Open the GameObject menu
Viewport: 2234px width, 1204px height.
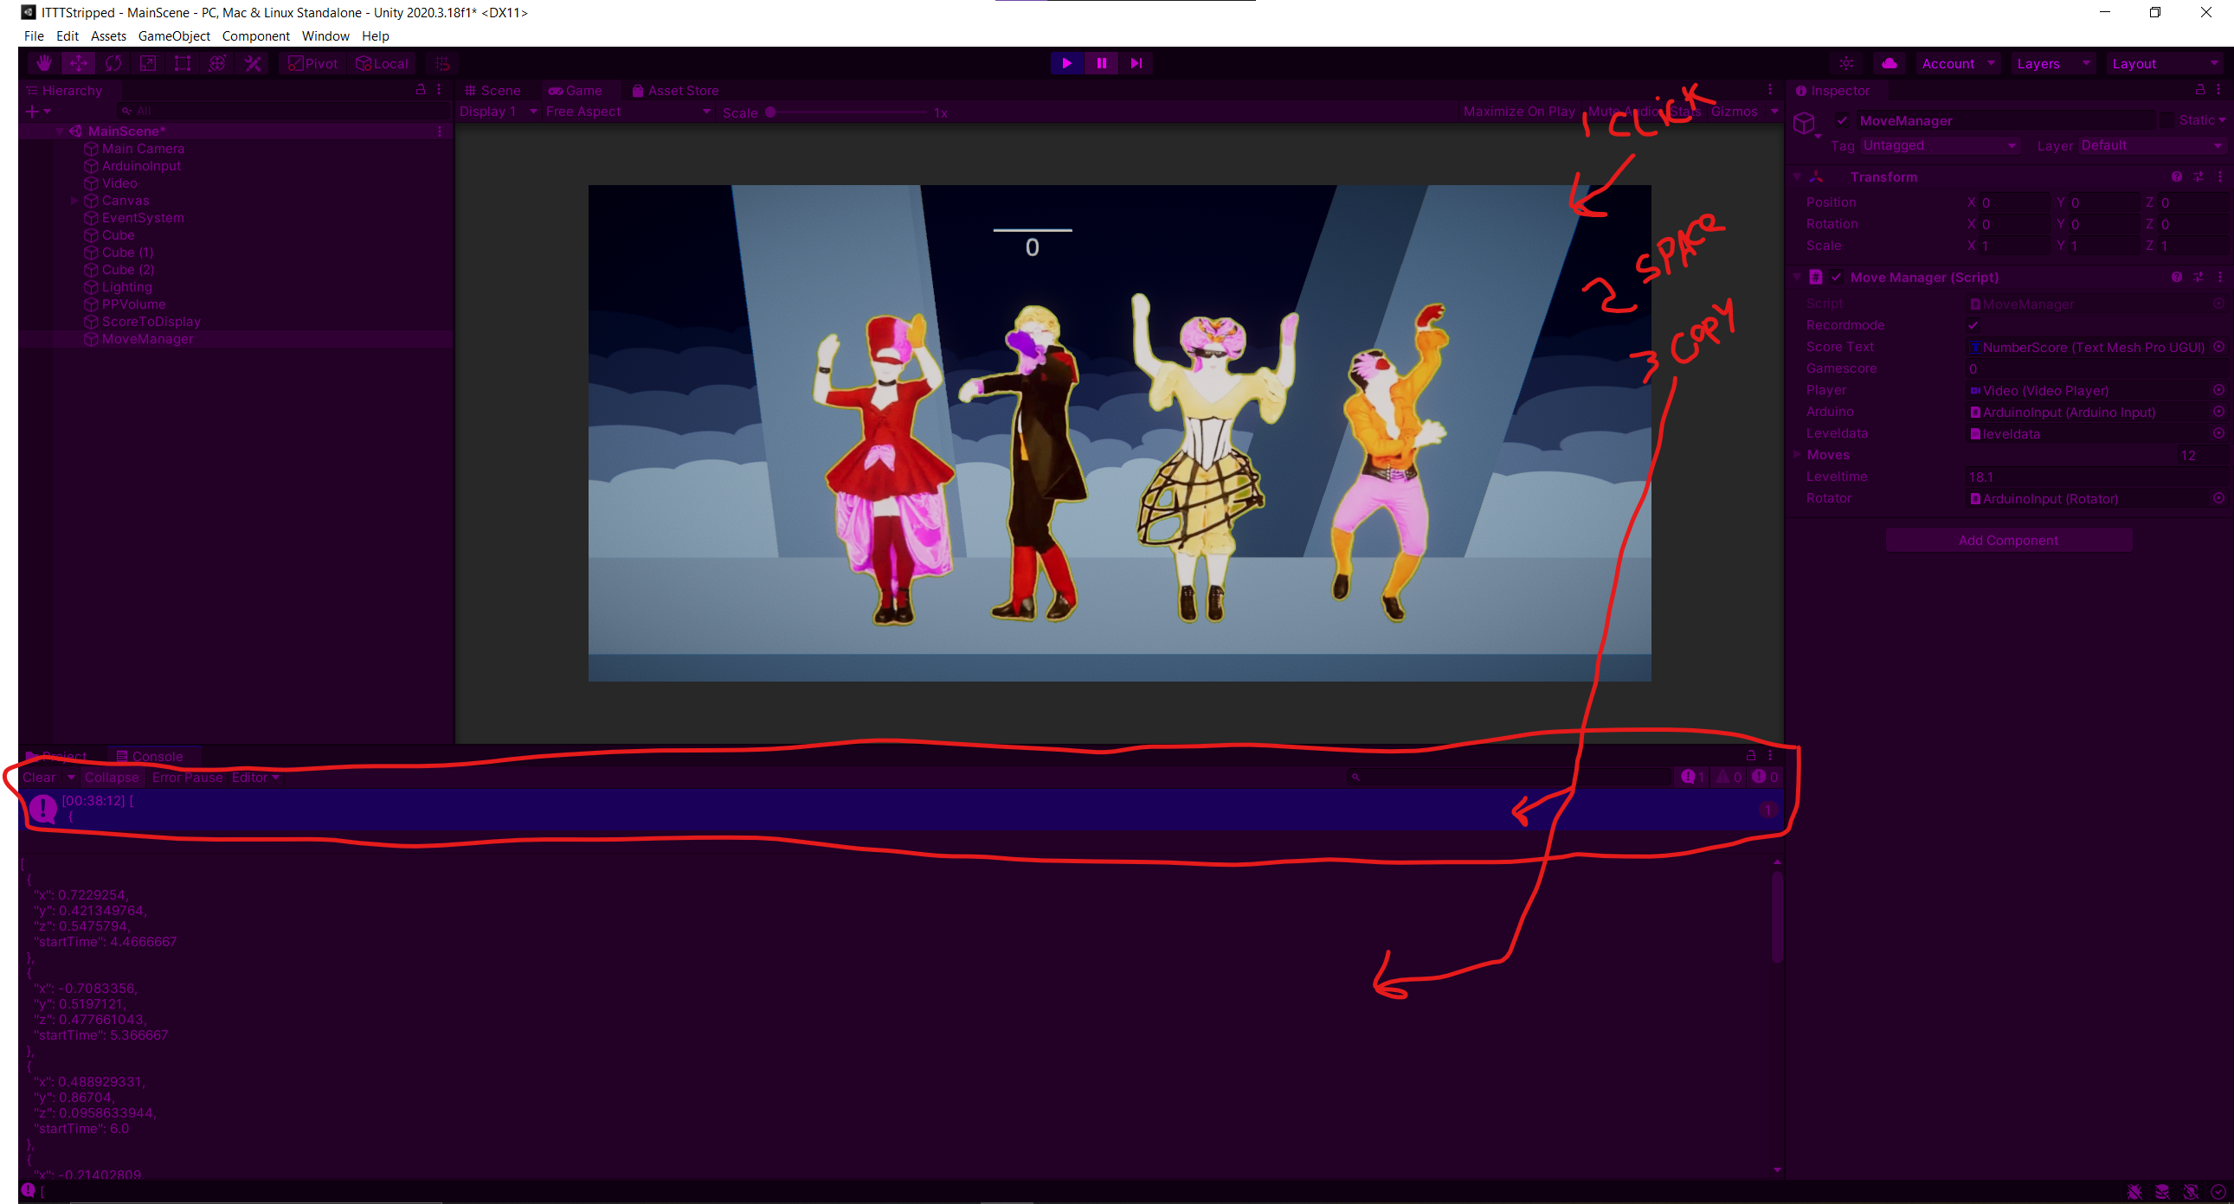click(x=173, y=35)
